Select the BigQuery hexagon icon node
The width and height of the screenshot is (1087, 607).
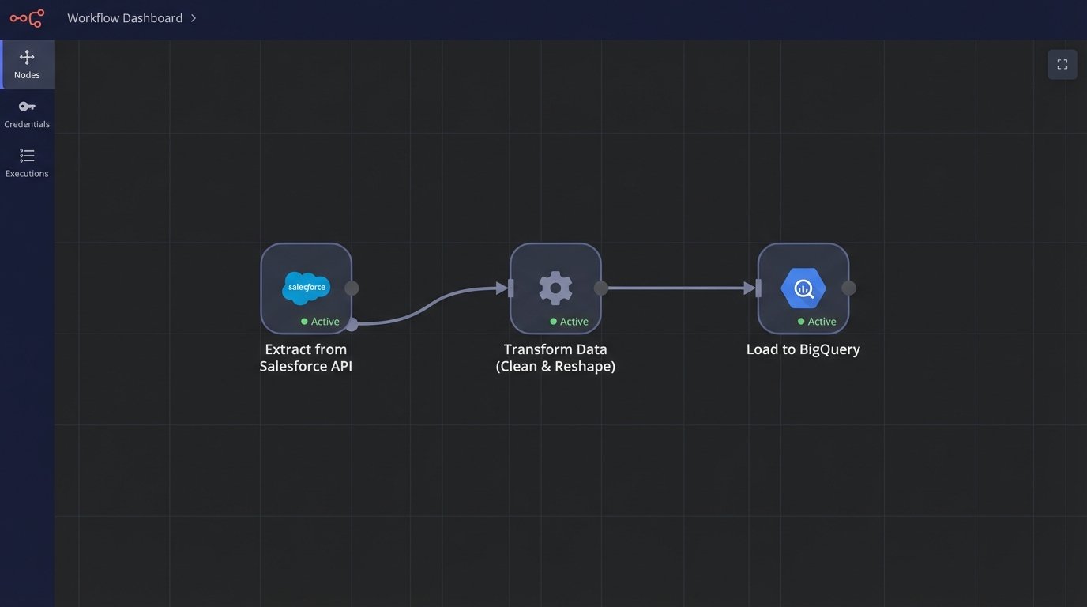[x=803, y=288]
